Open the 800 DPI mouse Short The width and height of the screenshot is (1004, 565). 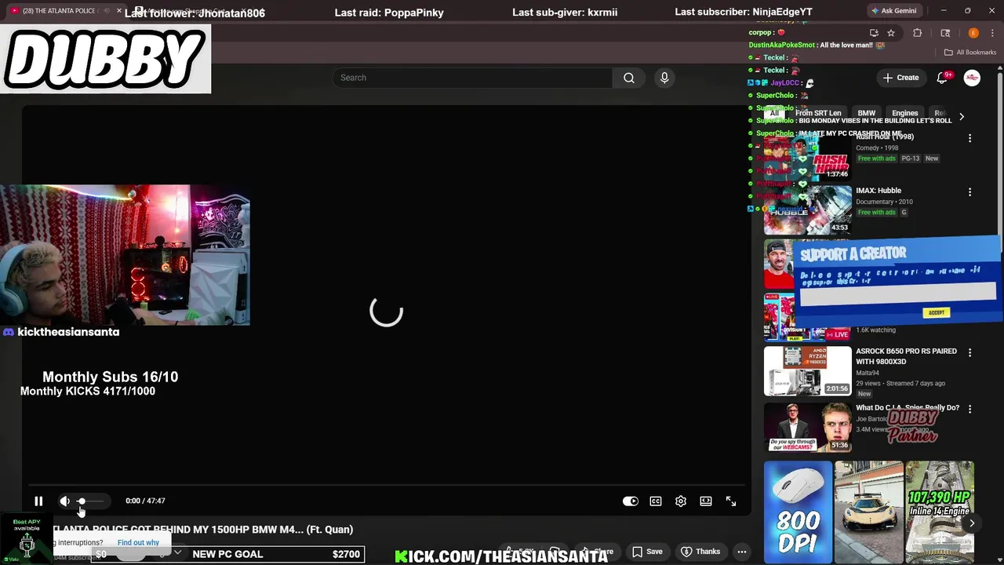coord(798,512)
